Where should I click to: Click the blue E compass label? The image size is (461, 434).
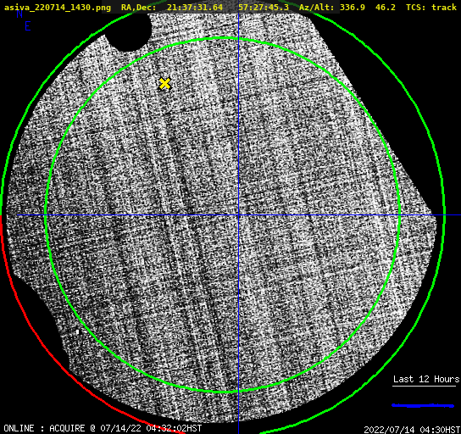point(28,26)
